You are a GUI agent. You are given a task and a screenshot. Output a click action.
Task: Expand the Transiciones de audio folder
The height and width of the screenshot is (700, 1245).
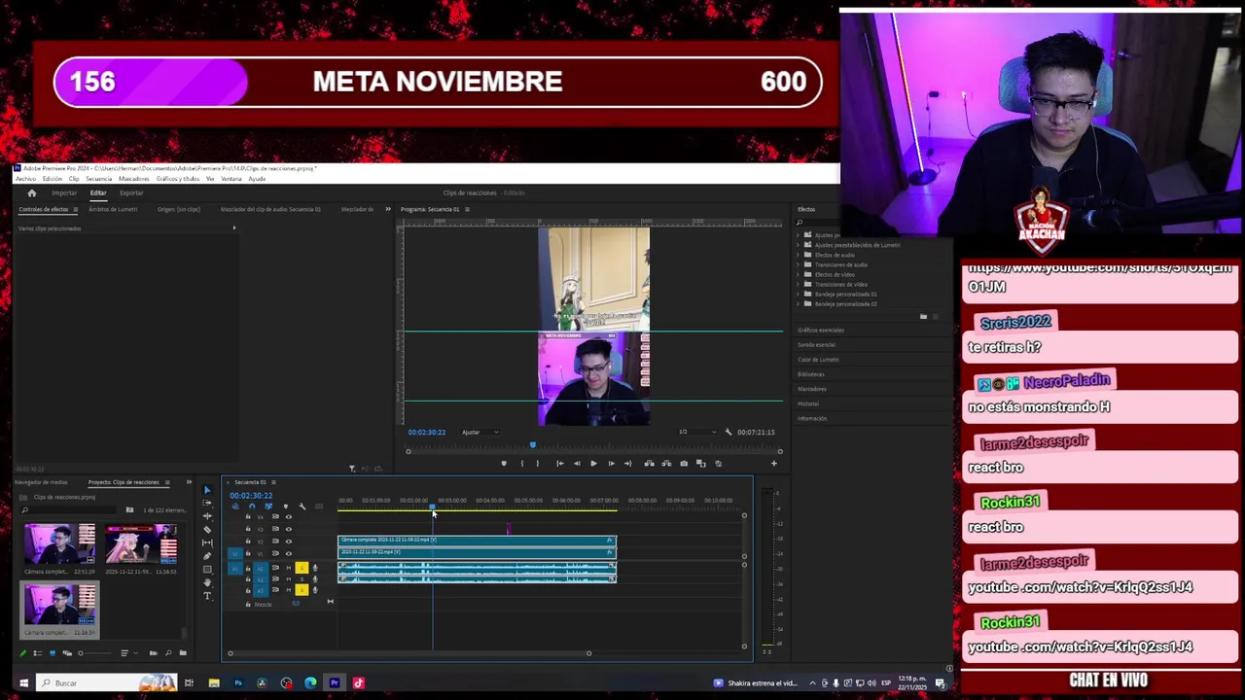click(799, 264)
